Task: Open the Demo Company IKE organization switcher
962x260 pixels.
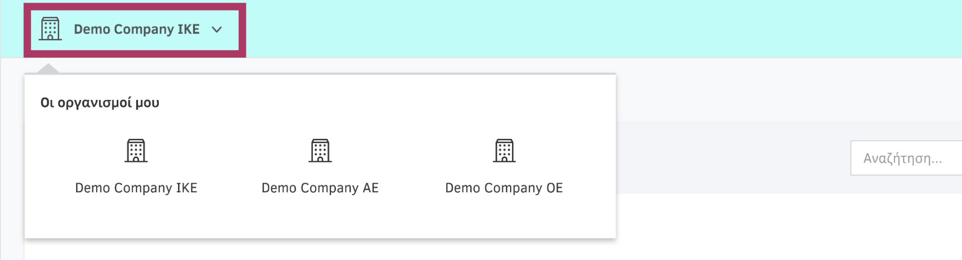Action: coord(135,30)
